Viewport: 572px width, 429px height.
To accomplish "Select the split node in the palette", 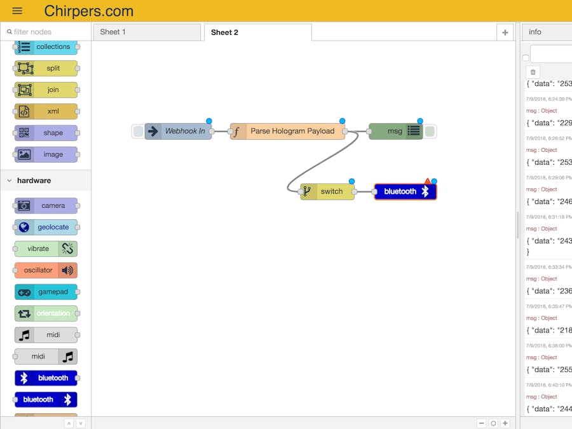I will (x=44, y=68).
